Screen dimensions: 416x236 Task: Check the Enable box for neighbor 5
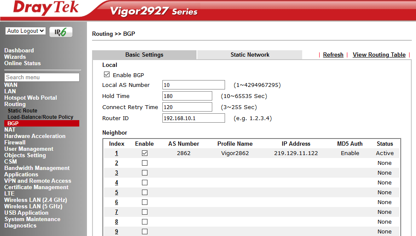[144, 192]
